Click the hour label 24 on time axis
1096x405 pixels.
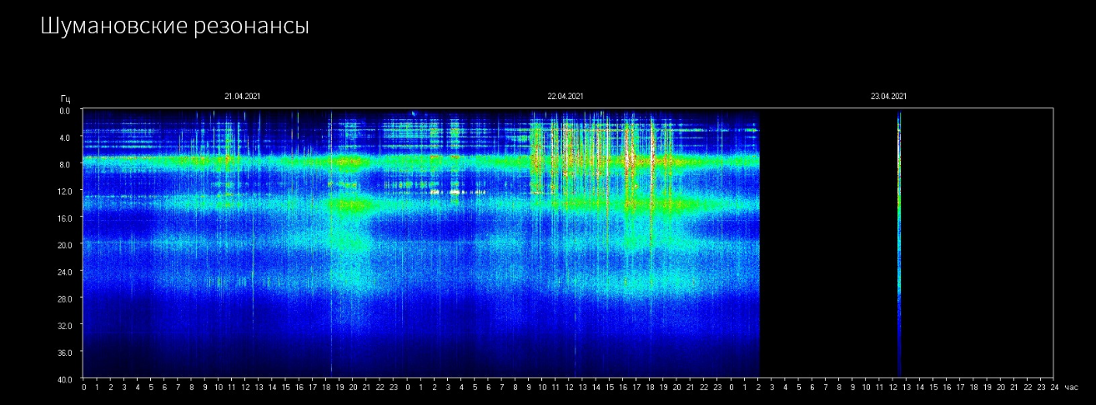coord(1054,387)
